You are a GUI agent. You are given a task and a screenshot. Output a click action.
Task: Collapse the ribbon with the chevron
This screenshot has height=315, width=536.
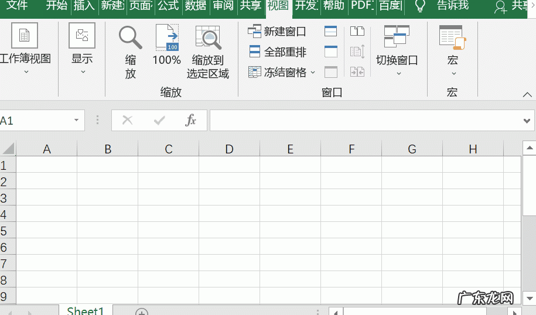tap(527, 94)
